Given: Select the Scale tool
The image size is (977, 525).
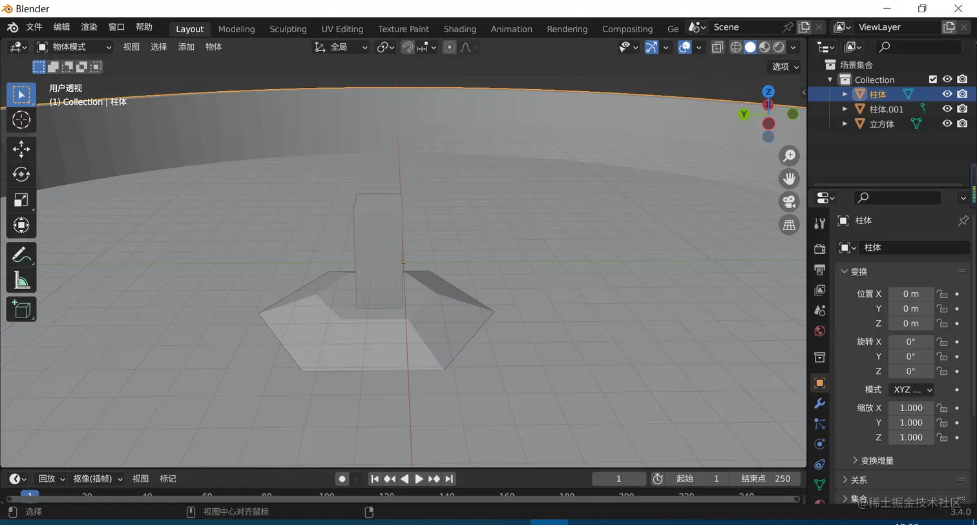Looking at the screenshot, I should coord(21,200).
